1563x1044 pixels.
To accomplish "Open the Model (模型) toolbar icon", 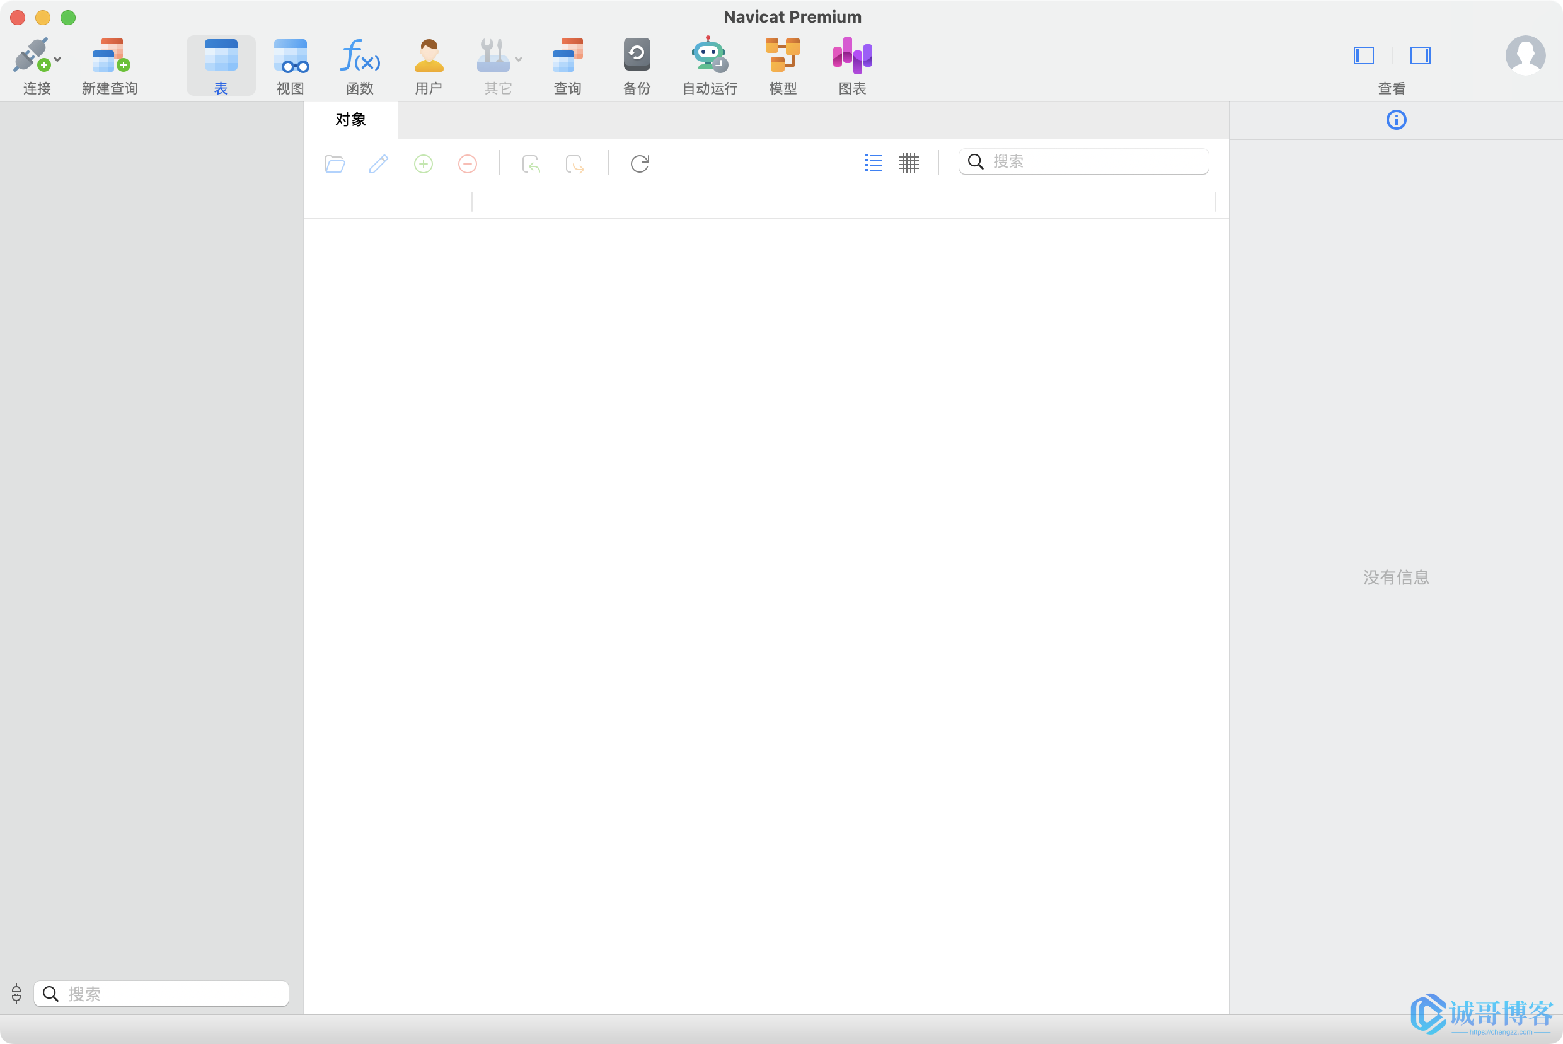I will [x=783, y=55].
